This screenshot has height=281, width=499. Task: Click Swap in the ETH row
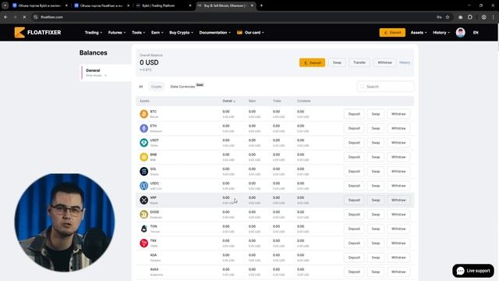tap(376, 128)
